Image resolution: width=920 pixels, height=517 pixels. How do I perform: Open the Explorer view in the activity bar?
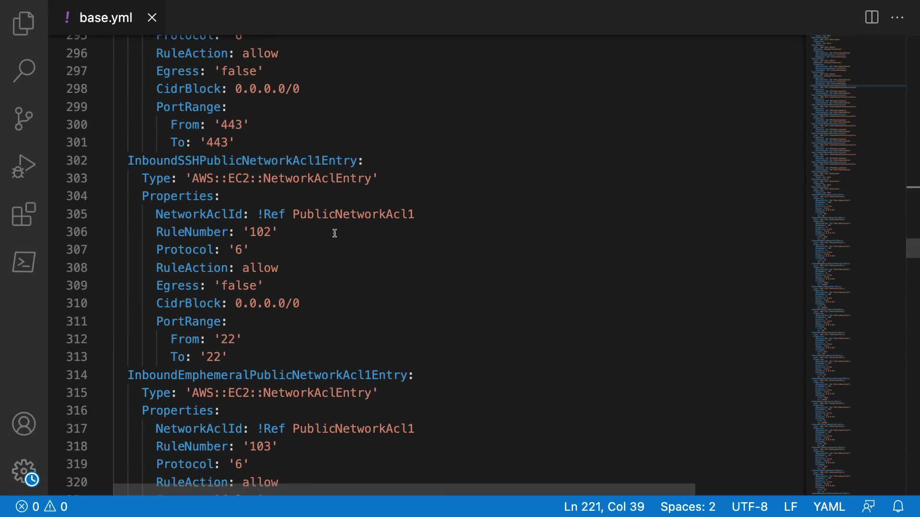pos(23,23)
